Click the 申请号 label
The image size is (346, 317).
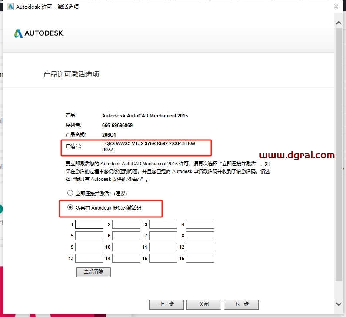(73, 146)
